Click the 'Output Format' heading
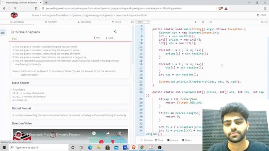 pyautogui.click(x=21, y=108)
